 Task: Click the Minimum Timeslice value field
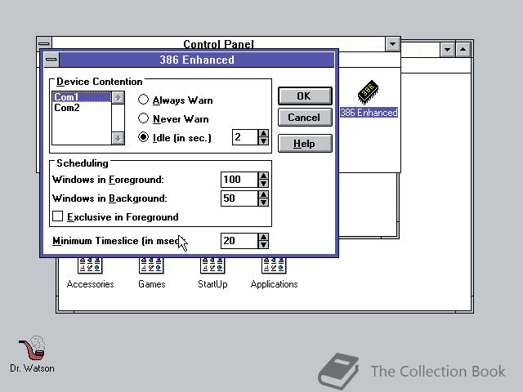pyautogui.click(x=239, y=241)
